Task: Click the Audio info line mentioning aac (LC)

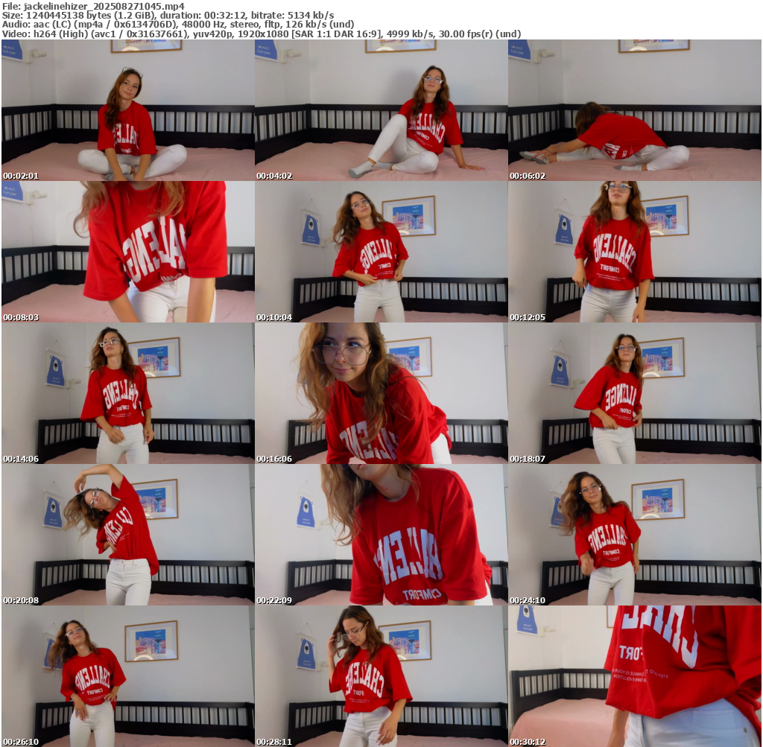Action: 178,25
